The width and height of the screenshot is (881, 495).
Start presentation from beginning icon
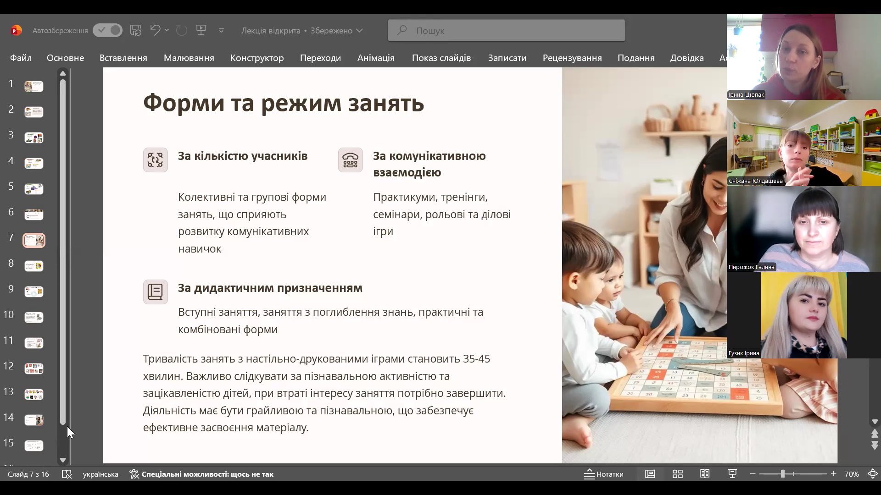(201, 30)
